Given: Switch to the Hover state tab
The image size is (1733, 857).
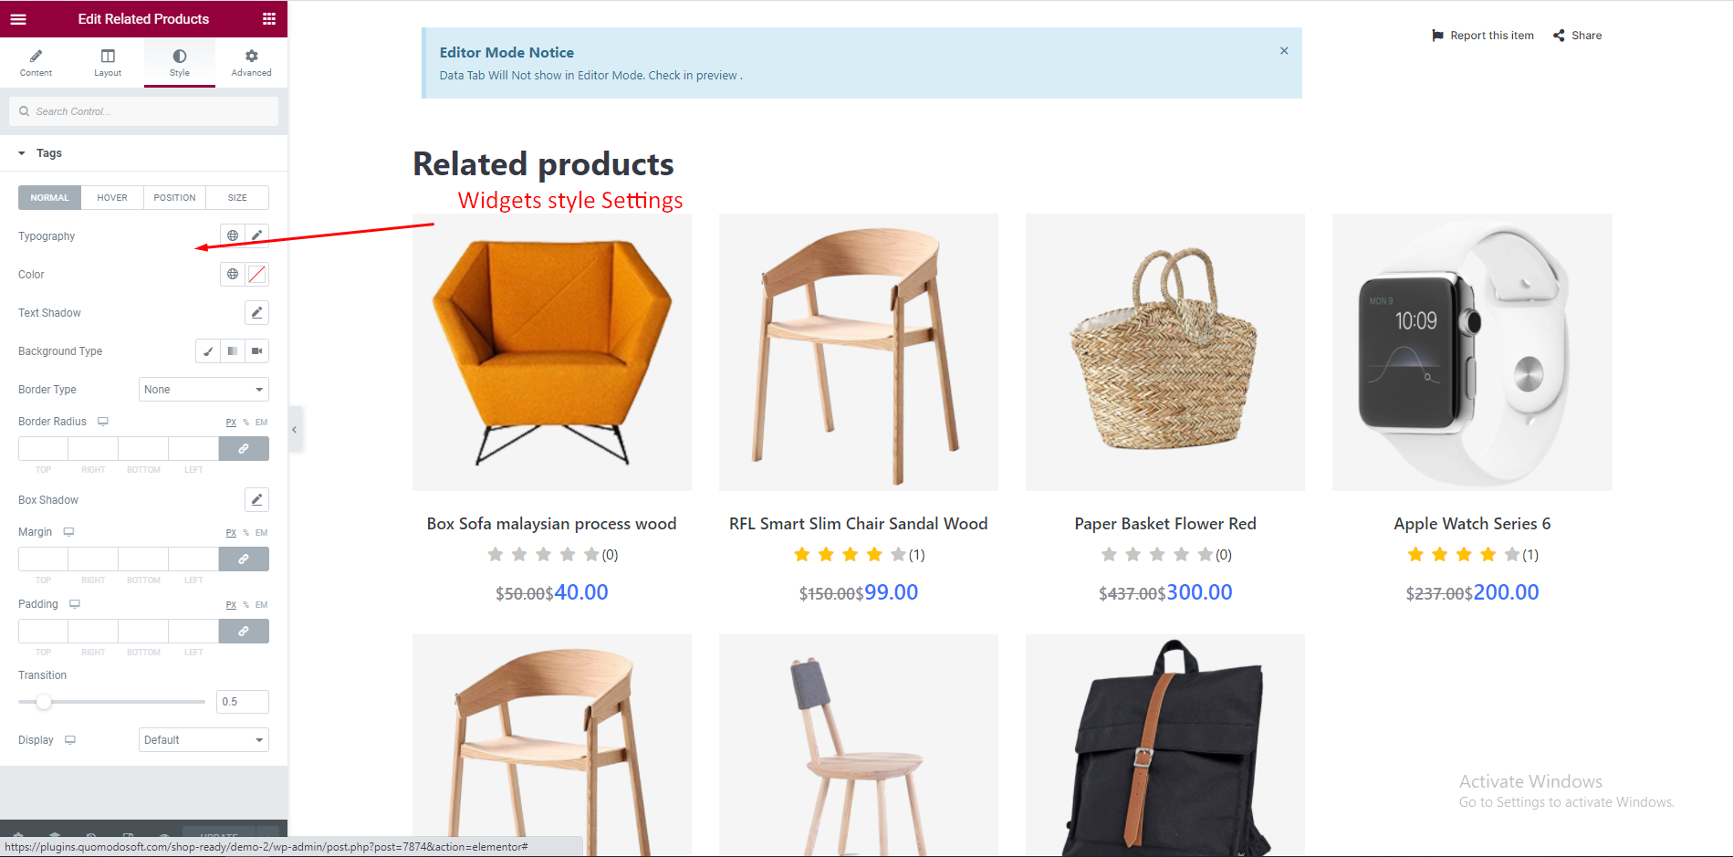Looking at the screenshot, I should click(112, 198).
